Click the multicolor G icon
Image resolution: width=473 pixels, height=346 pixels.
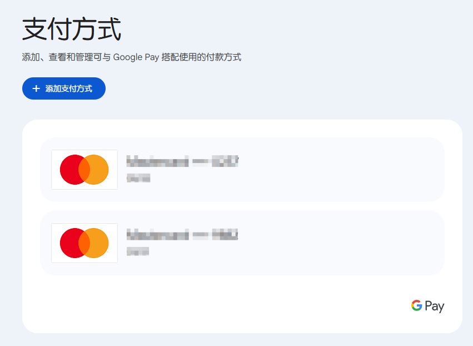tap(417, 305)
